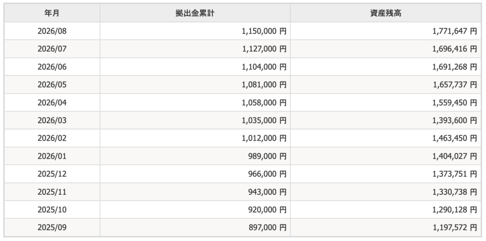Select the 989,000 円 contribution cell
The width and height of the screenshot is (486, 241).
195,156
